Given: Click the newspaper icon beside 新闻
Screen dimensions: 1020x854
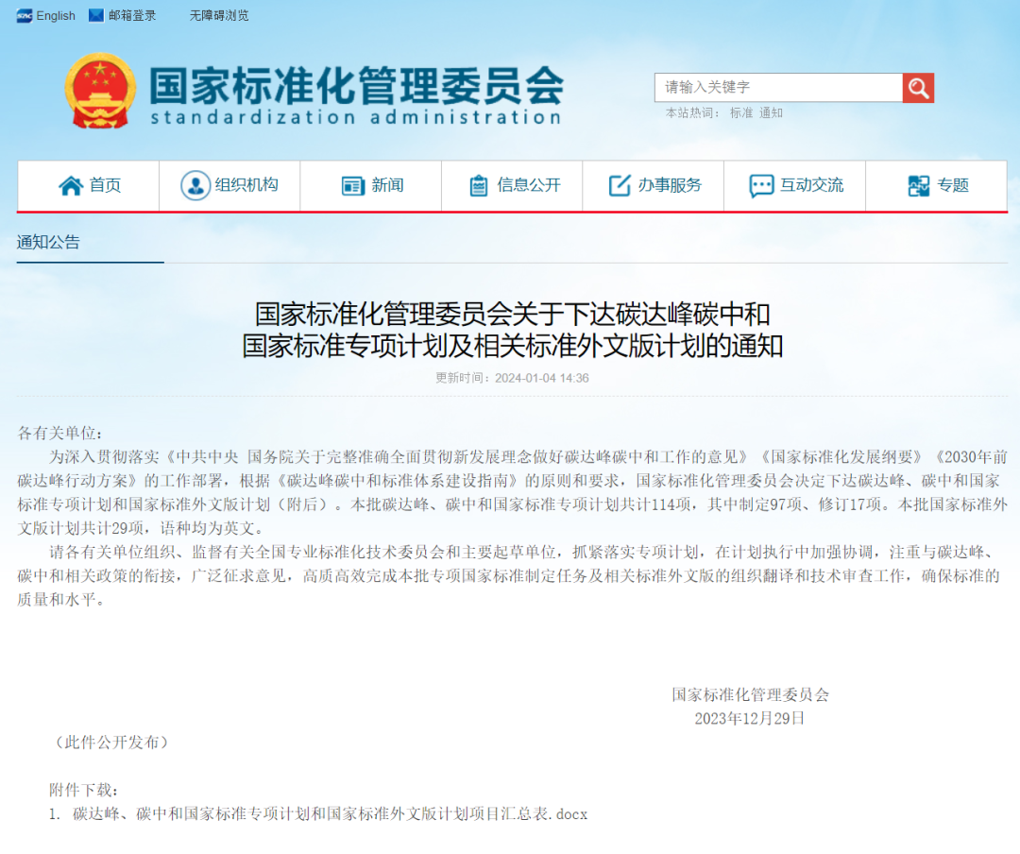Looking at the screenshot, I should [x=353, y=185].
